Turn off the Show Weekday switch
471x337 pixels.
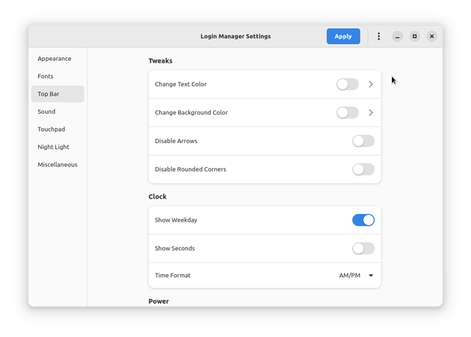363,220
